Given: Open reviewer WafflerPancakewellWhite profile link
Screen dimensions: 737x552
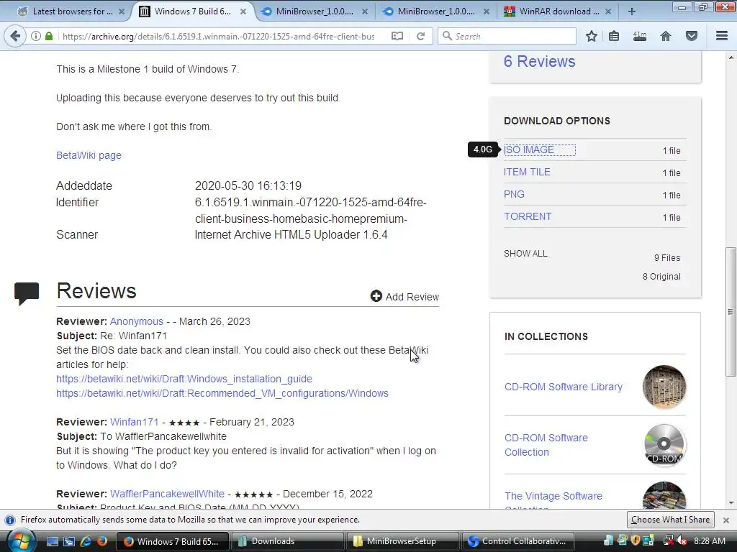Looking at the screenshot, I should pos(167,494).
